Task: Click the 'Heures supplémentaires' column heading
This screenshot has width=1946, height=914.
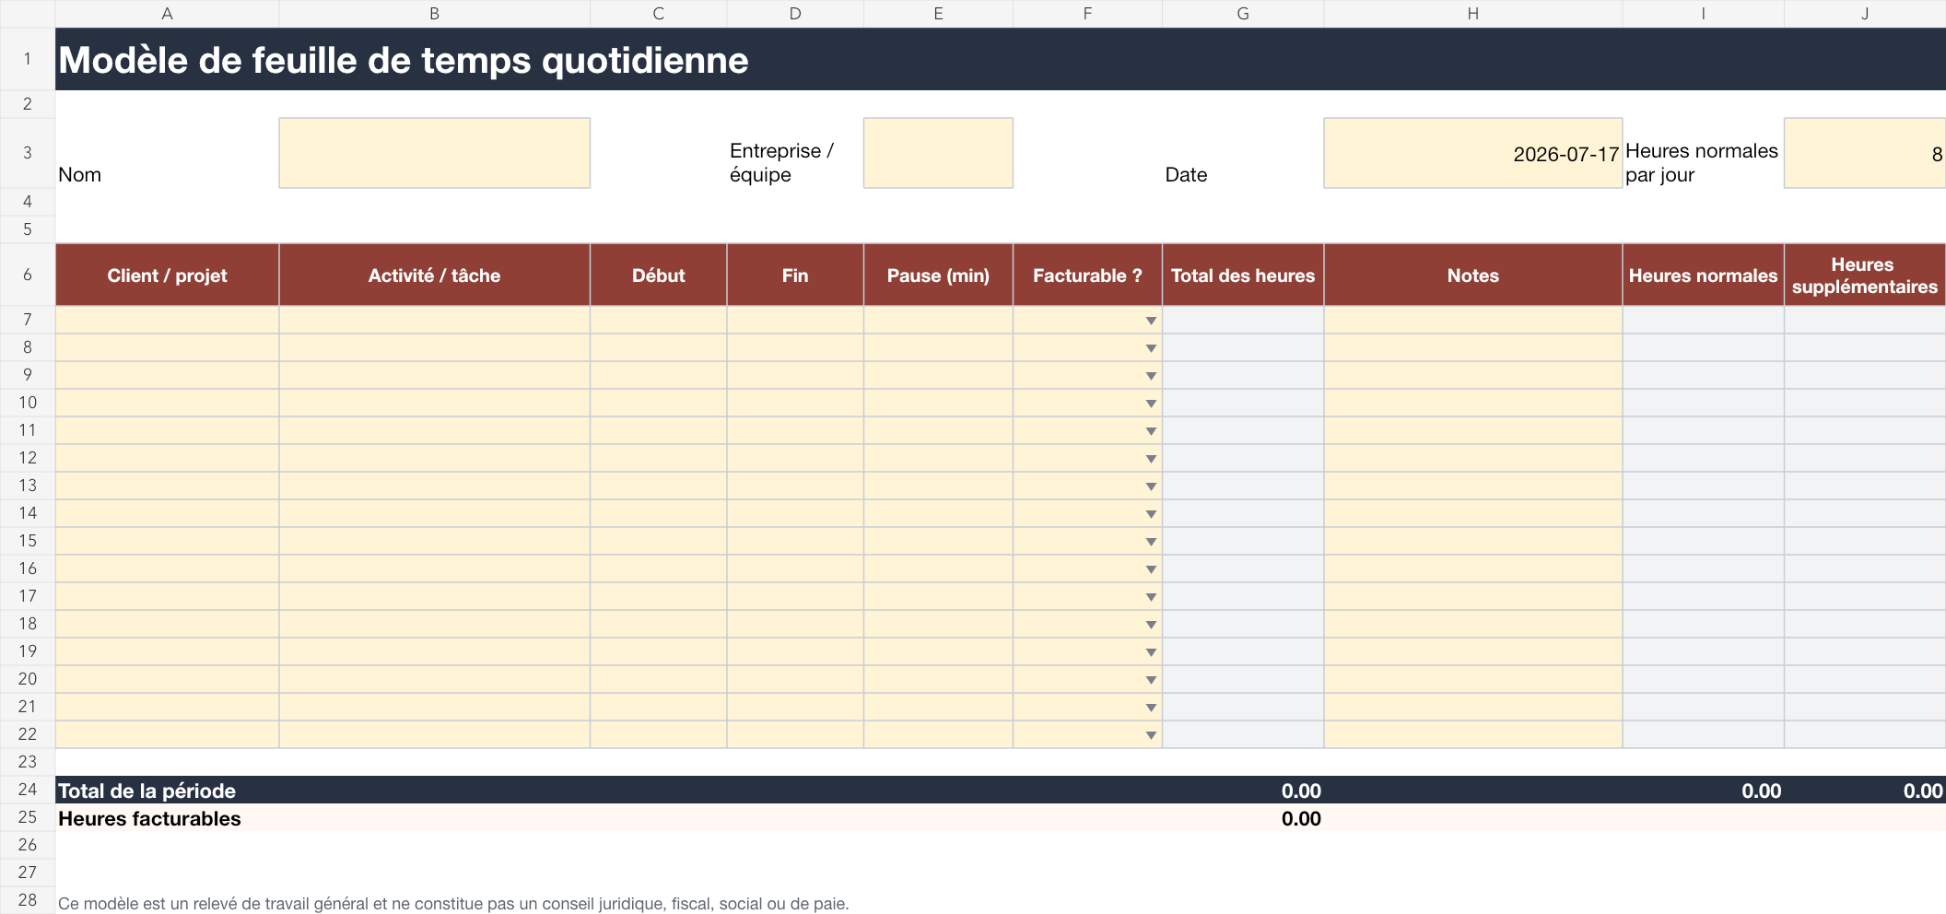Action: tap(1865, 275)
